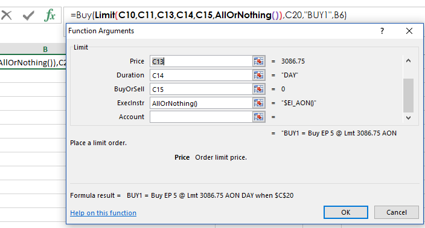Confirm the formula with the checkmark icon
The height and width of the screenshot is (228, 425).
click(28, 16)
